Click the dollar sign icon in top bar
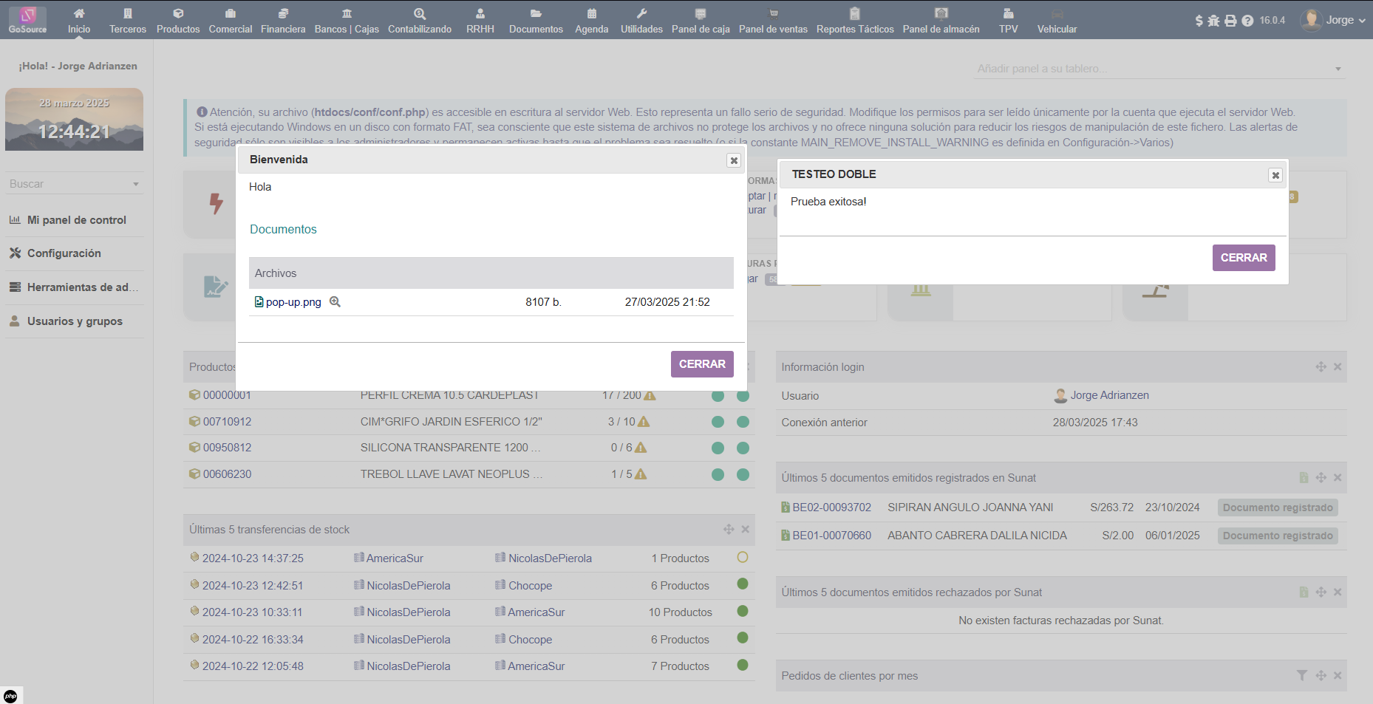The width and height of the screenshot is (1373, 704). 1199,21
